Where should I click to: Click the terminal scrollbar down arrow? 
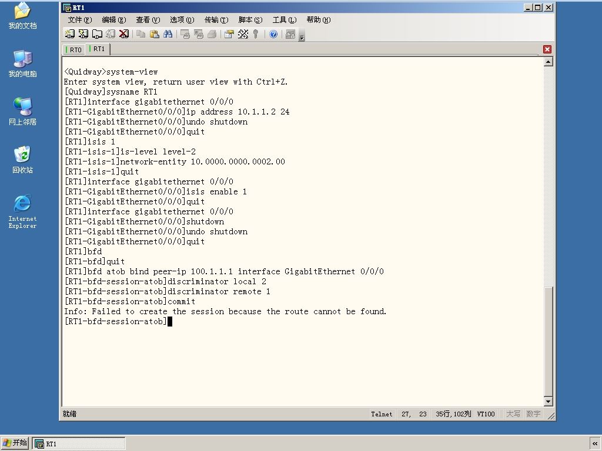click(549, 402)
